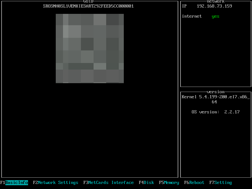Open the BasicInfo tab

click(x=16, y=183)
